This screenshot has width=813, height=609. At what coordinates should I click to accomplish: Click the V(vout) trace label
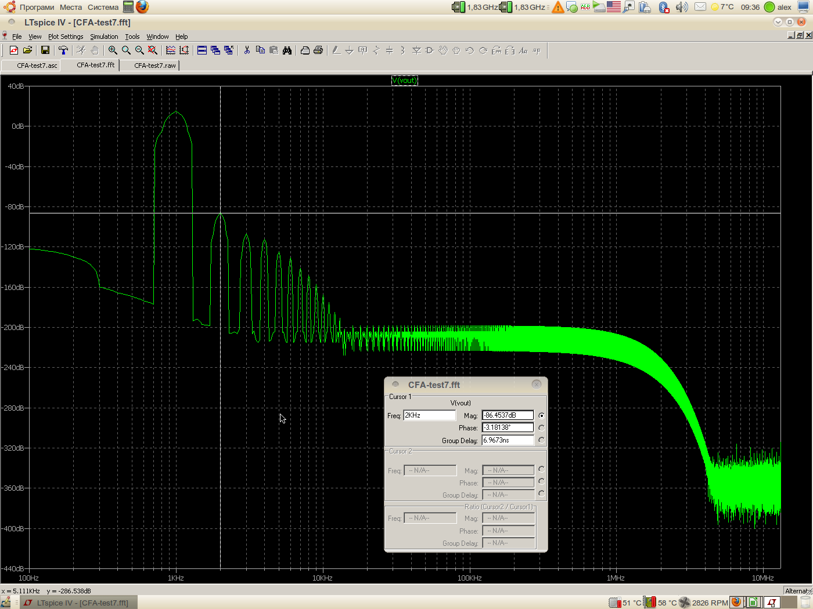point(405,81)
